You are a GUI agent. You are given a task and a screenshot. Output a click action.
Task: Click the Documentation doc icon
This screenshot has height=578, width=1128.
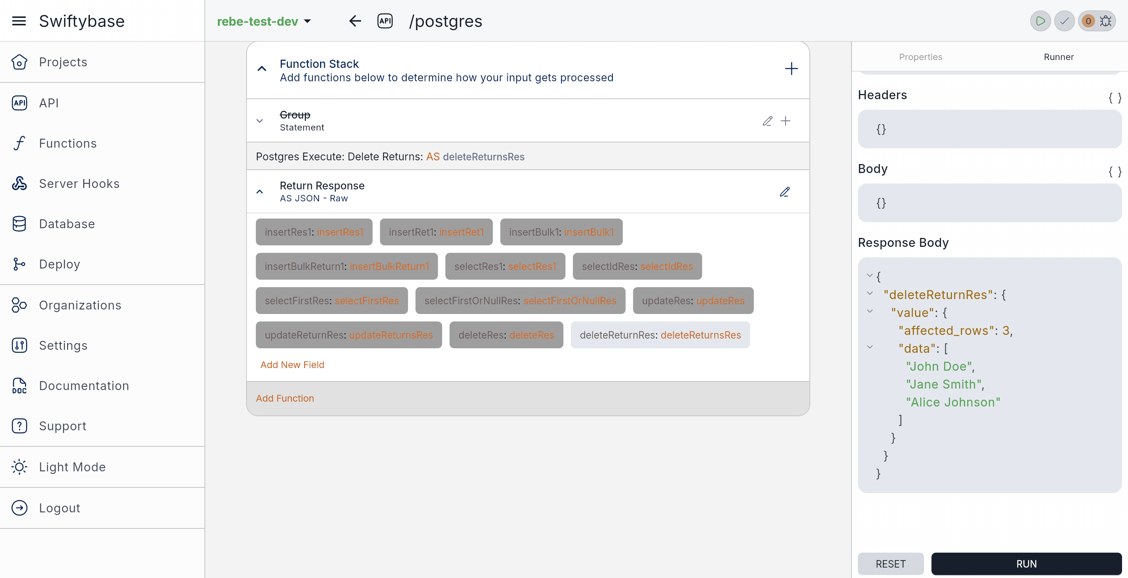point(19,386)
